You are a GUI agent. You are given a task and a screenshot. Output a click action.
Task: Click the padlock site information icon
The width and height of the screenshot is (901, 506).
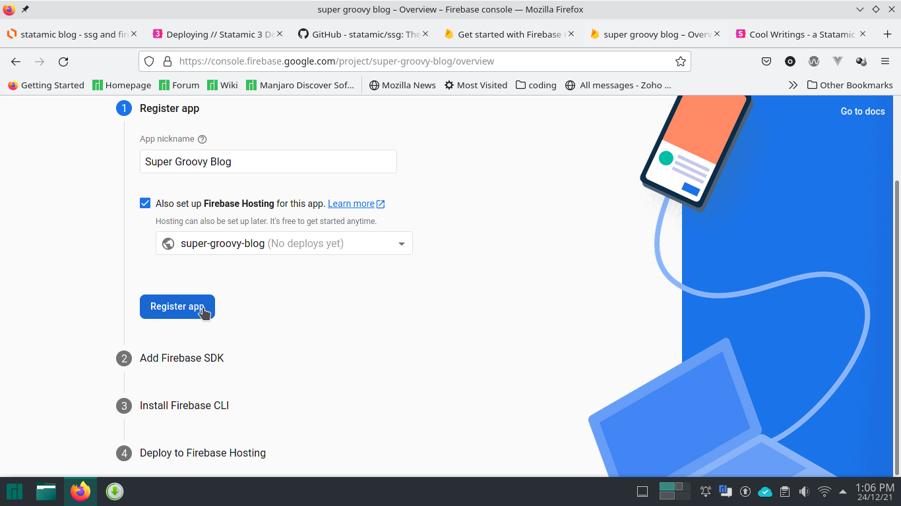[x=168, y=61]
